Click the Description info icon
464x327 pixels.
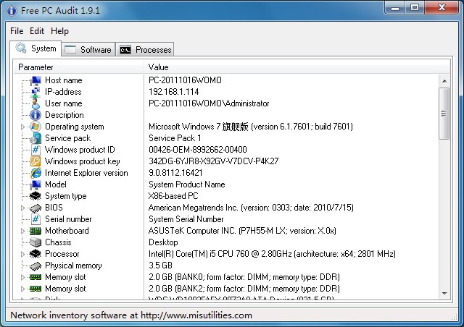pyautogui.click(x=35, y=115)
